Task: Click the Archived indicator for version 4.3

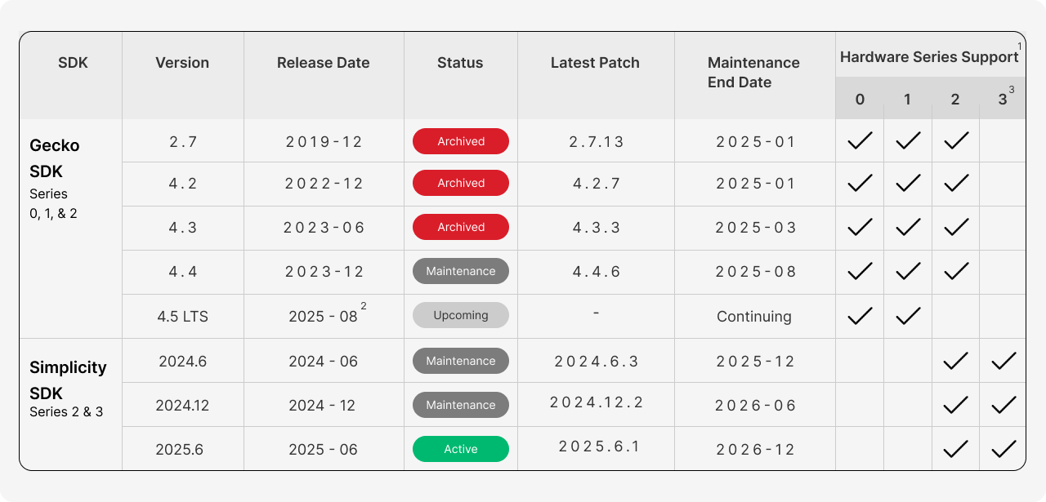Action: (x=460, y=227)
